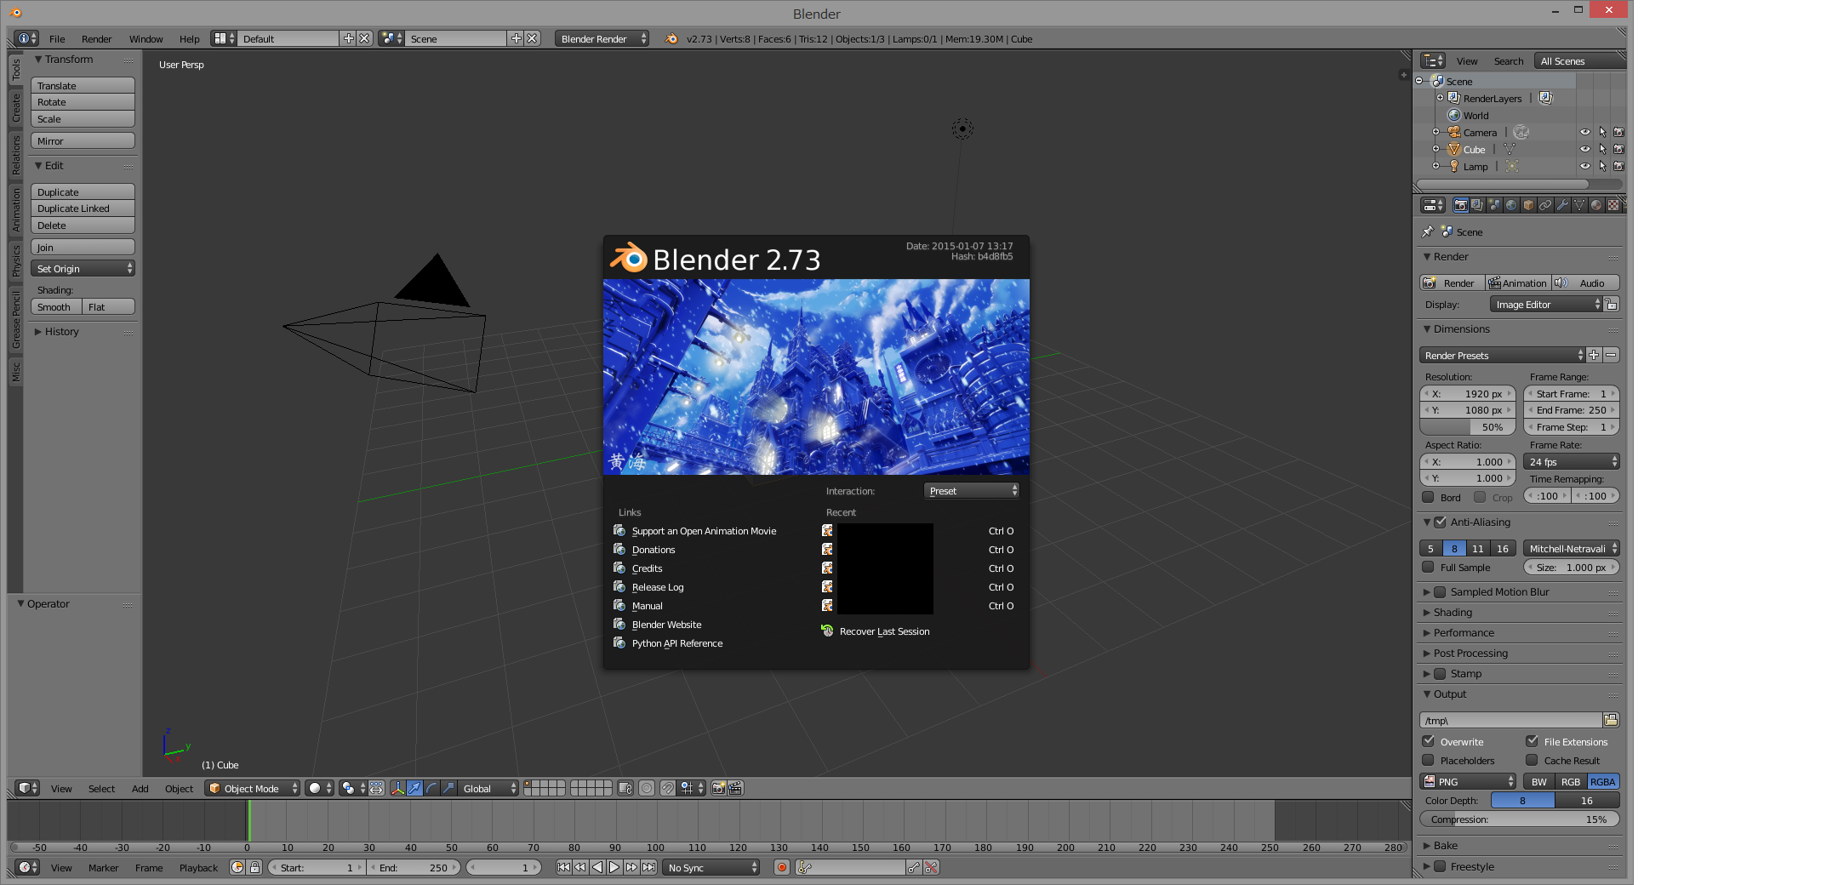This screenshot has width=1838, height=885.
Task: Click the delete keyframe crossed-key icon
Action: pos(931,867)
